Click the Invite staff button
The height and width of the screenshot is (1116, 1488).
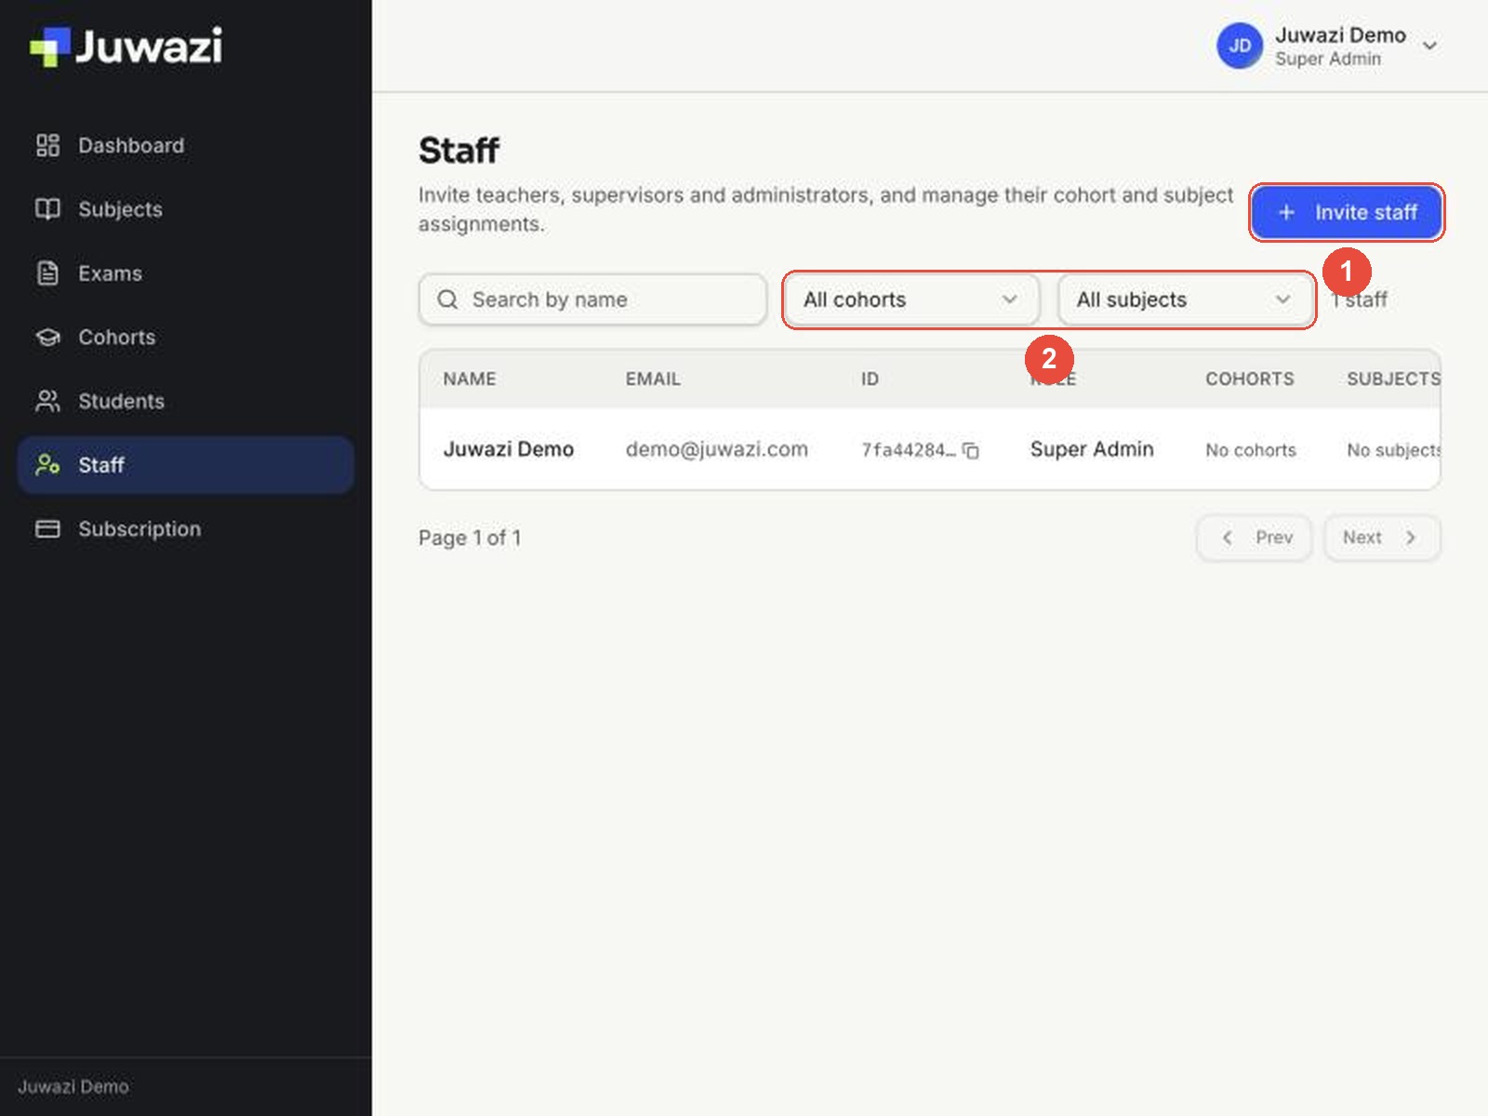pyautogui.click(x=1347, y=213)
